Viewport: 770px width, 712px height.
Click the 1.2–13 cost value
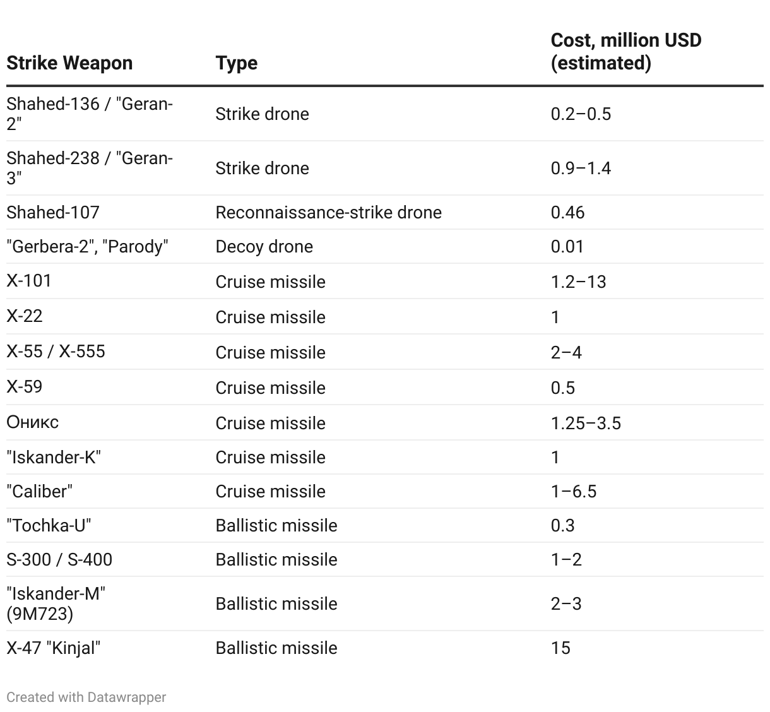578,282
